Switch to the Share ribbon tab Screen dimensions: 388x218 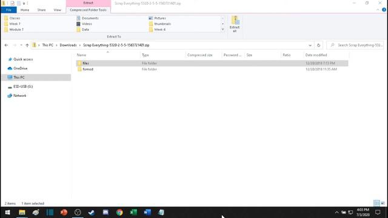[x=41, y=10]
